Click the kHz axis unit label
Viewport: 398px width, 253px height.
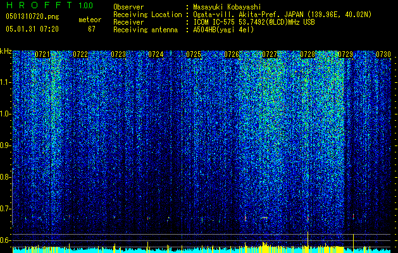pos(6,51)
